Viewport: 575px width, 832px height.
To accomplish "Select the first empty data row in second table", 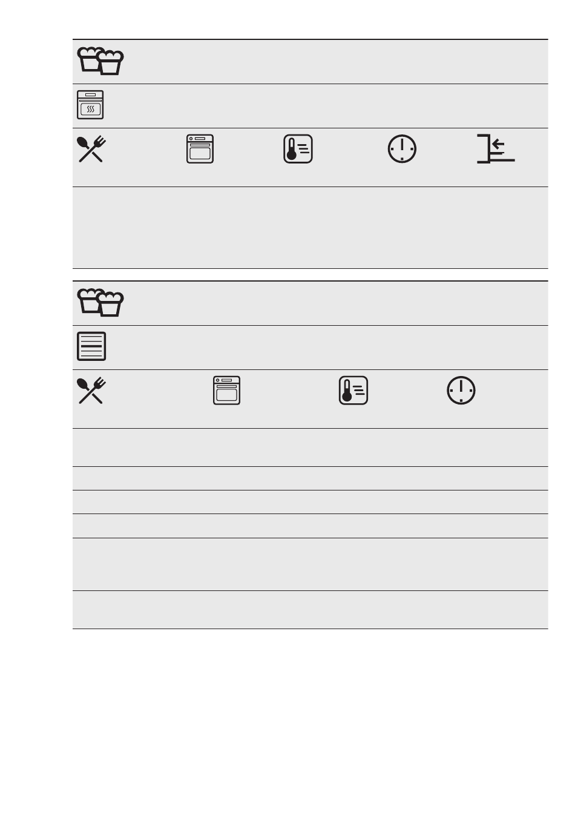I will point(310,447).
